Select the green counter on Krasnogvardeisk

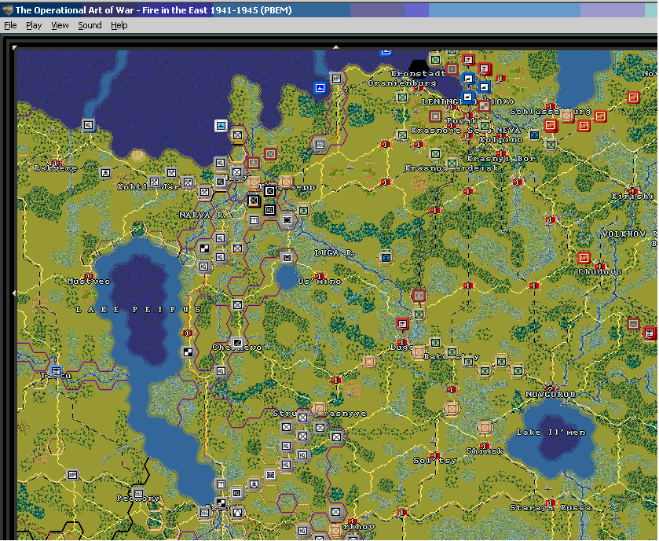coord(452,163)
